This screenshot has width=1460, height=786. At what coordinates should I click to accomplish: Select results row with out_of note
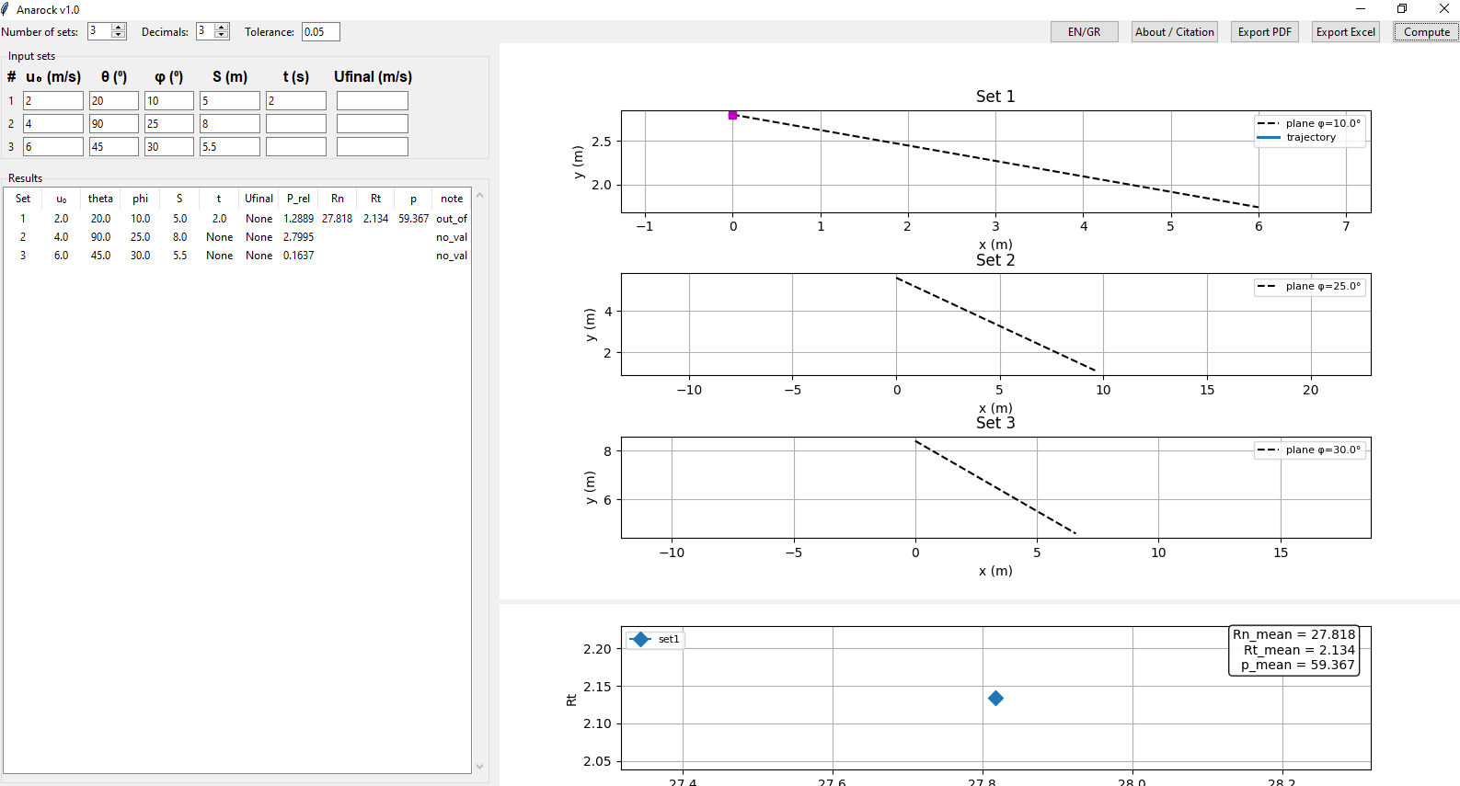tap(237, 219)
